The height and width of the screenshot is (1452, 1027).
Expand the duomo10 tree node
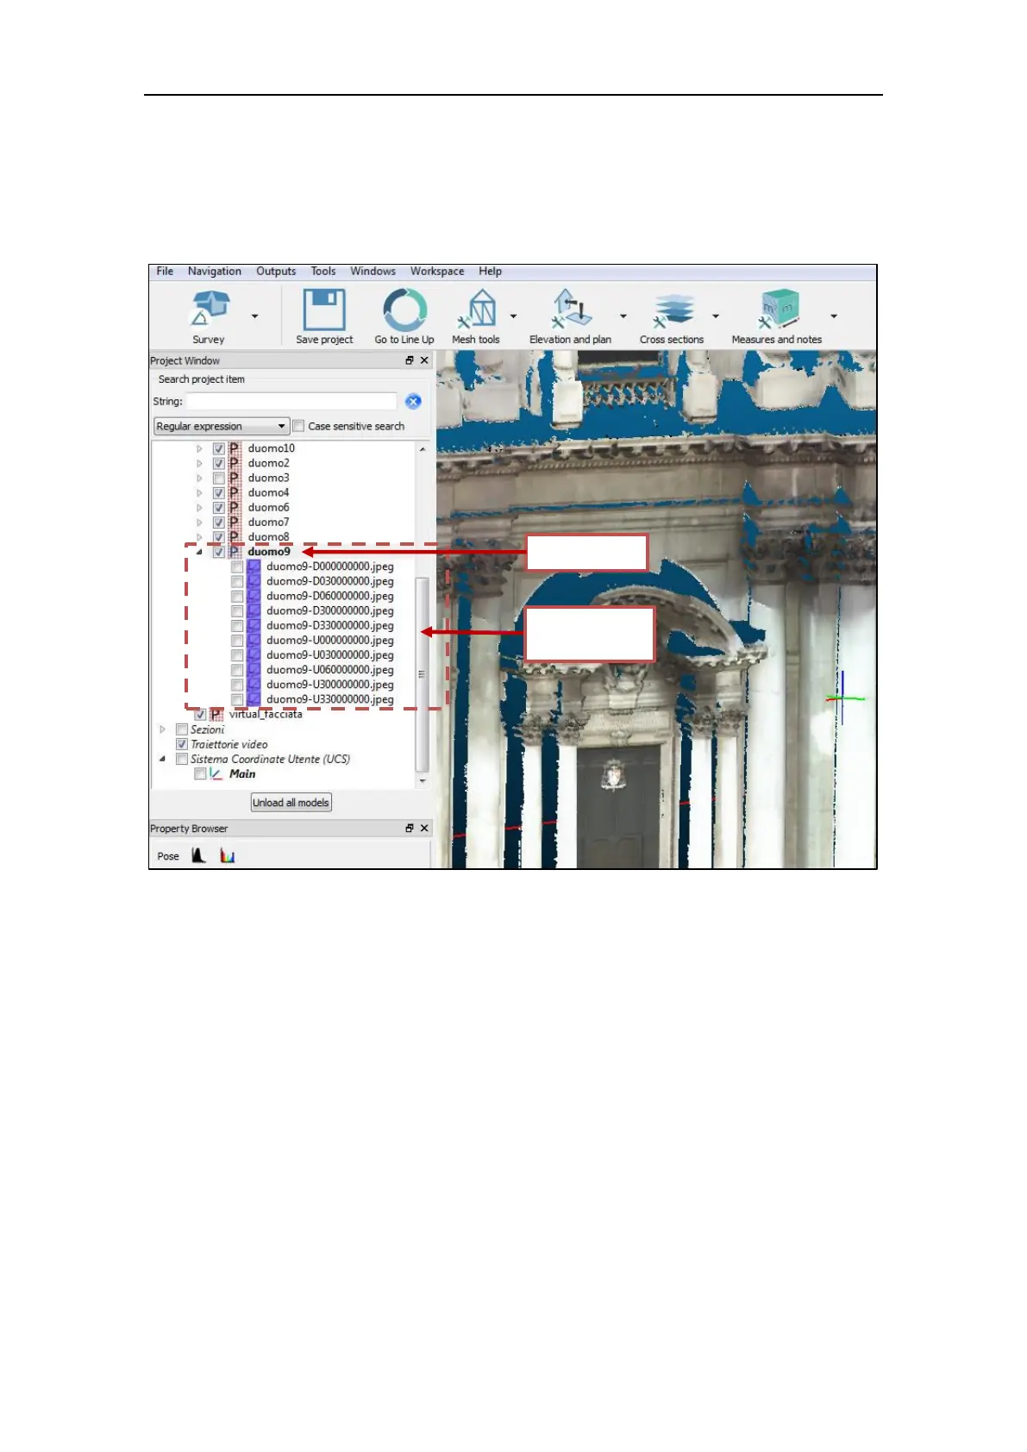click(x=199, y=448)
